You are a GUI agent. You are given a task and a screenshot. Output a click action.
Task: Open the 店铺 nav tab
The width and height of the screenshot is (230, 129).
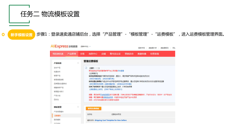click(103, 54)
